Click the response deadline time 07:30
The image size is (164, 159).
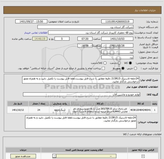[85, 39]
